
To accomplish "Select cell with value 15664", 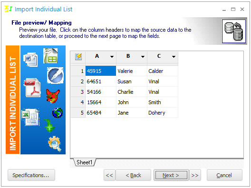I will click(x=101, y=102).
